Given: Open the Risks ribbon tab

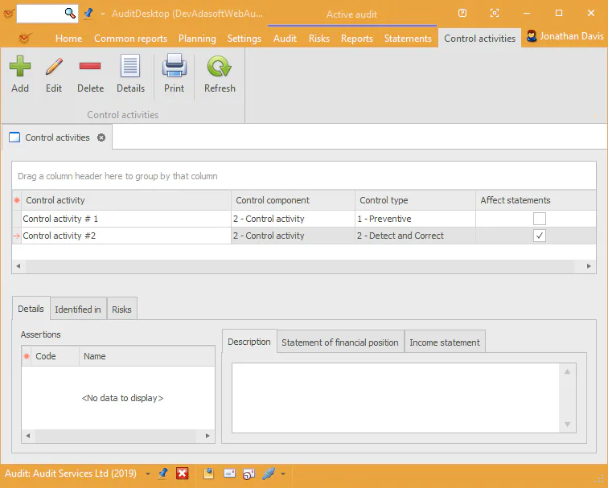Looking at the screenshot, I should (x=319, y=39).
